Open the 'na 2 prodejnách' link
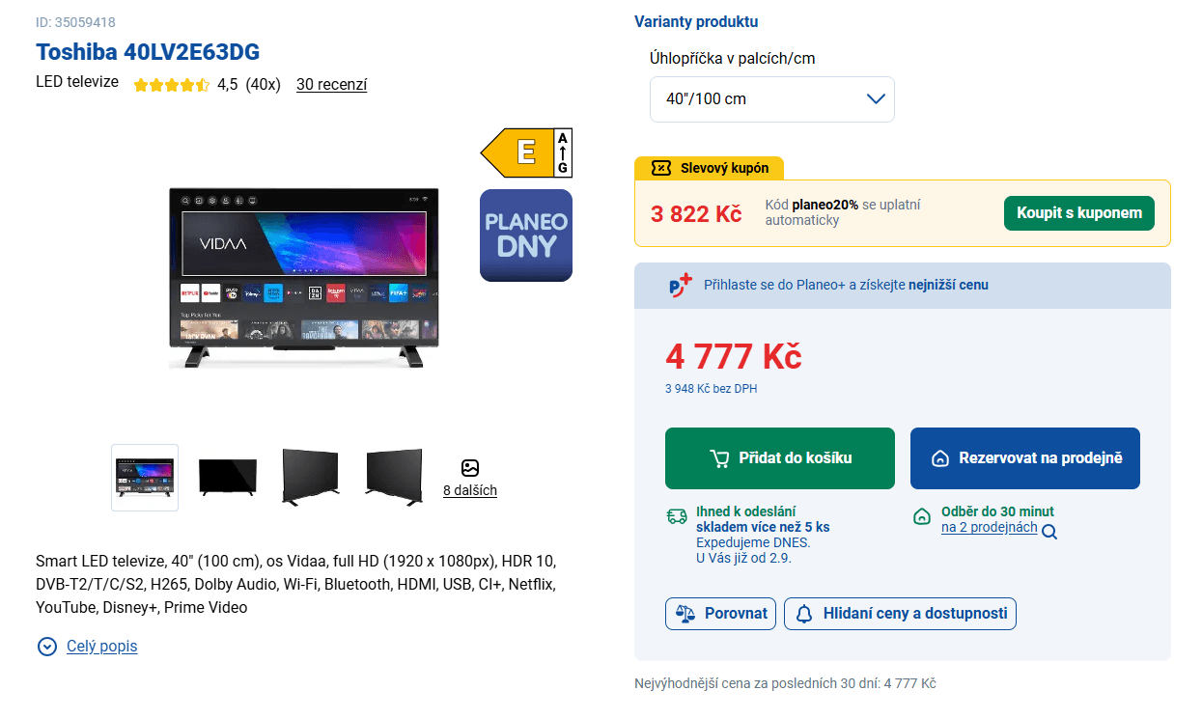 990,528
